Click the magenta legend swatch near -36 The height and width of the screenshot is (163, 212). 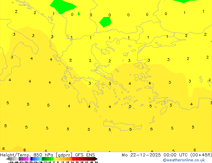[x=27, y=159]
